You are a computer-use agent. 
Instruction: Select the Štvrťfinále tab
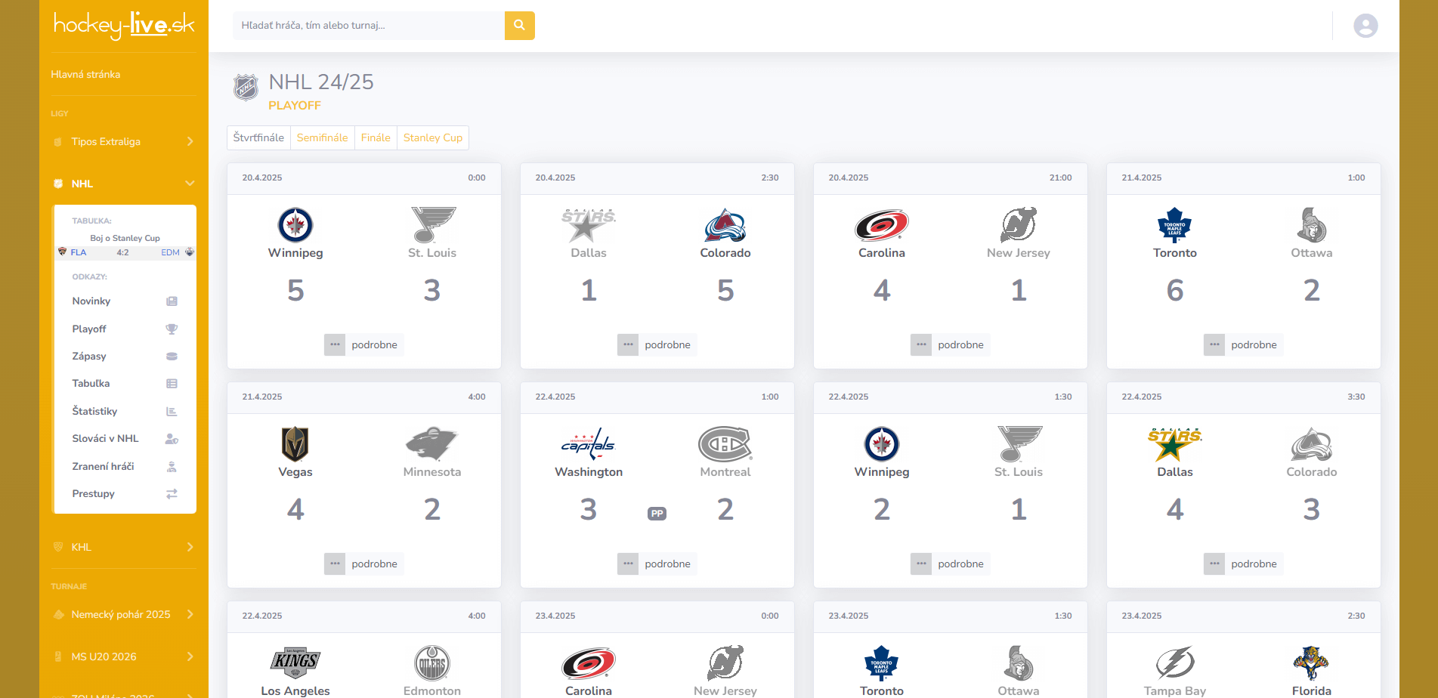click(x=258, y=137)
